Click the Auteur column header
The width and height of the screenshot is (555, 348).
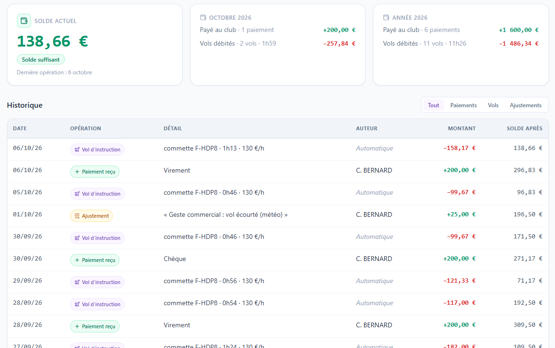[367, 128]
